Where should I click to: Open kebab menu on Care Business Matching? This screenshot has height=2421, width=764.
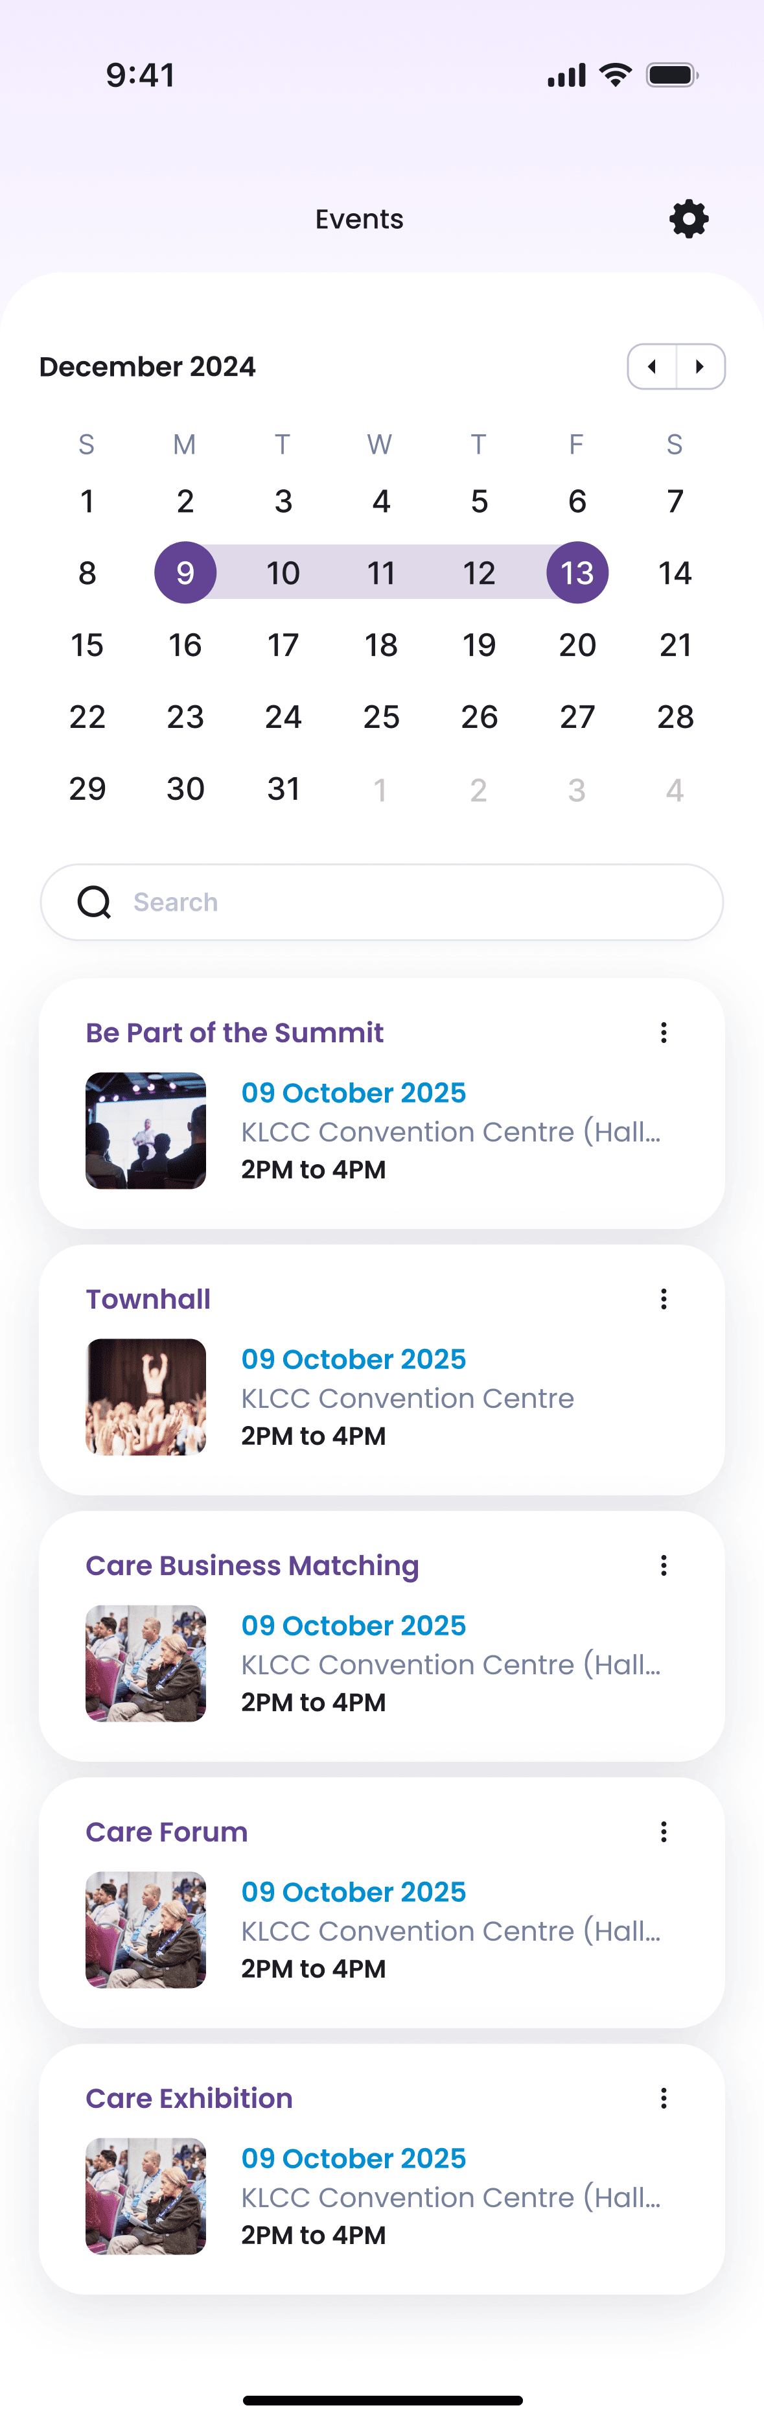[664, 1565]
